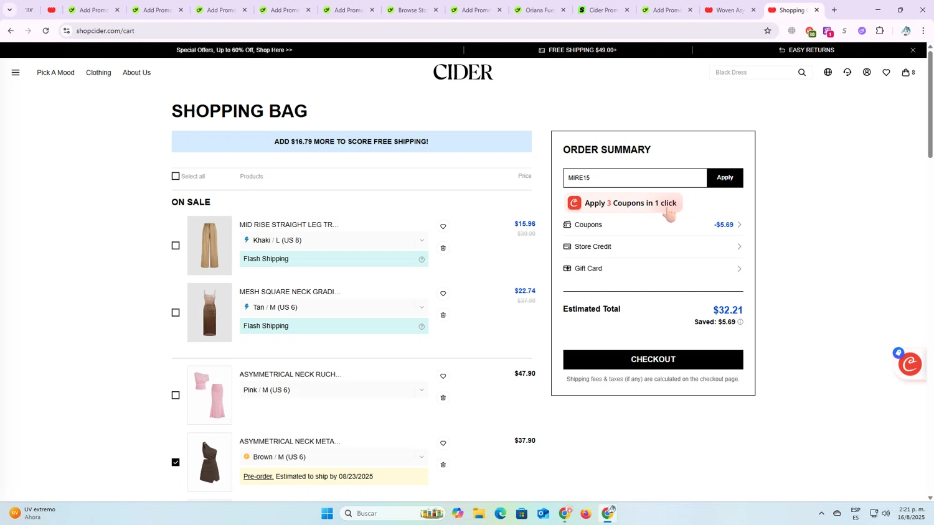
Task: Check the Asymmetrical Neck Ruch item
Action: click(176, 396)
